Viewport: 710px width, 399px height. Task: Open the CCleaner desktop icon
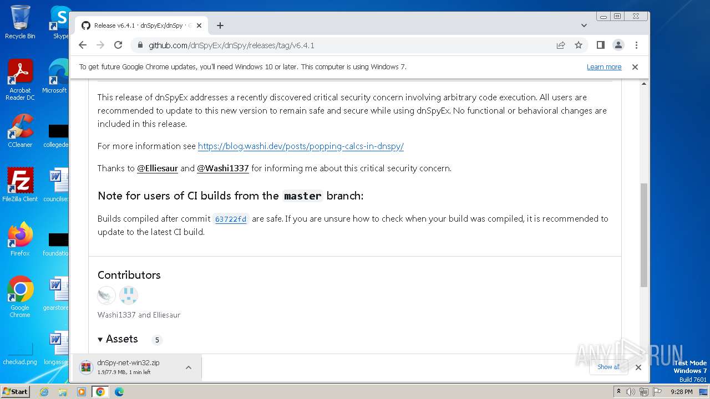coord(20,131)
